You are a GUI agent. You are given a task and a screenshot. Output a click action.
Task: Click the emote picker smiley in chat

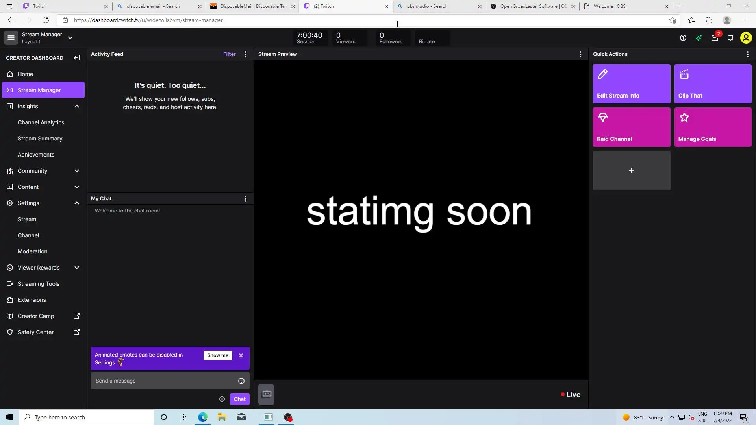[x=241, y=381]
